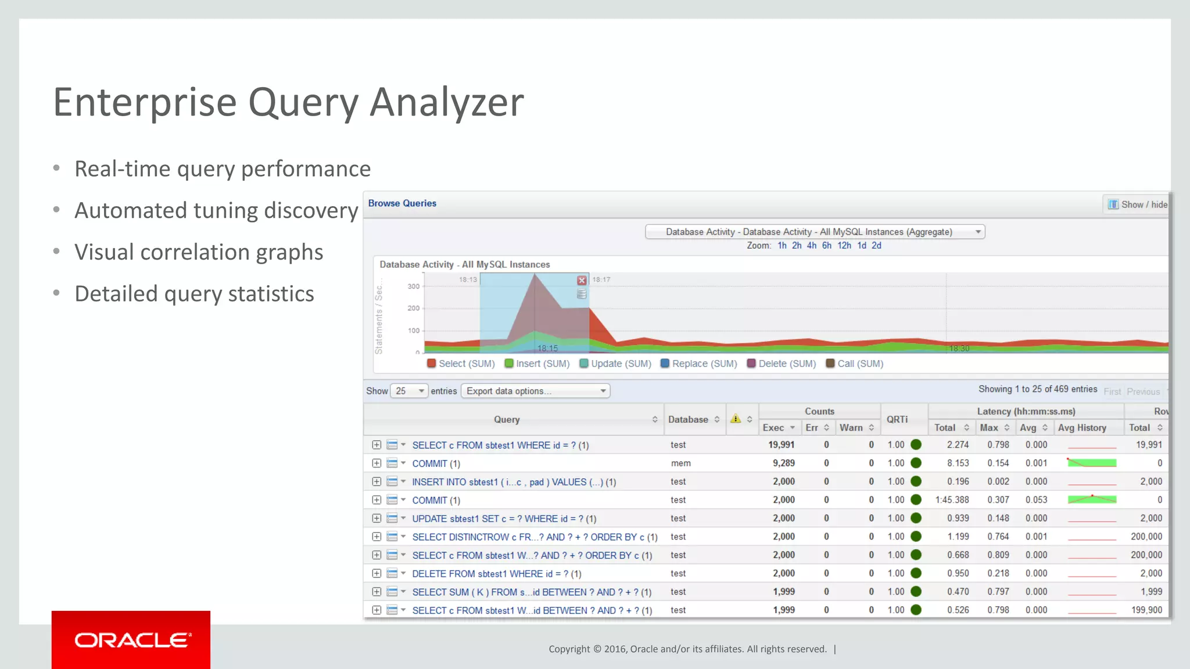The width and height of the screenshot is (1190, 669).
Task: Open the Show 25 entries dropdown
Action: tap(409, 391)
